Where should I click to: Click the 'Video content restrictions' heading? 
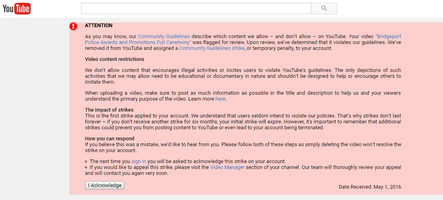pos(114,59)
